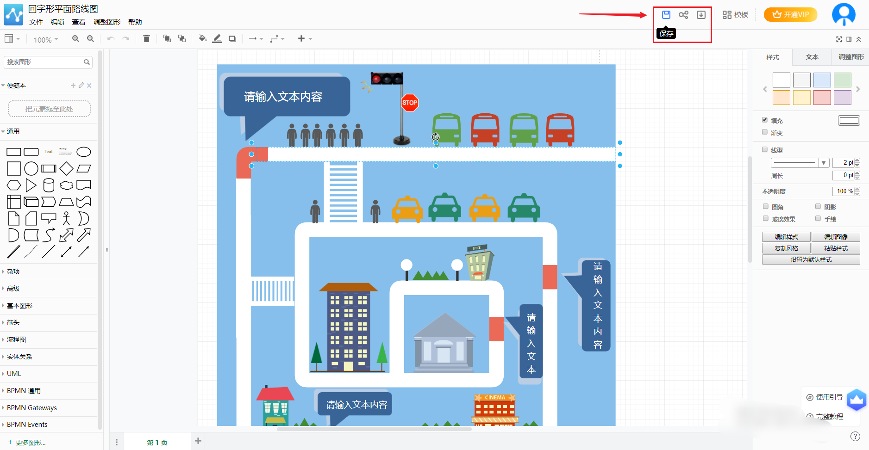This screenshot has height=450, width=869.
Task: Open the 模板 templates gallery
Action: [735, 15]
